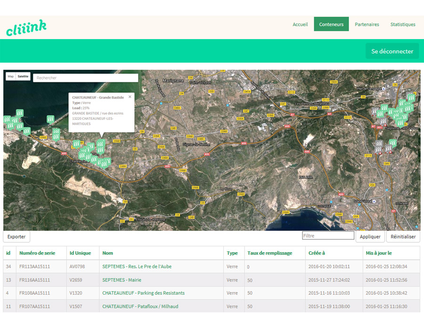This screenshot has height=330, width=424.
Task: Open SEPTEMES - Res. Le Pre de l'Aube link
Action: pyautogui.click(x=137, y=267)
